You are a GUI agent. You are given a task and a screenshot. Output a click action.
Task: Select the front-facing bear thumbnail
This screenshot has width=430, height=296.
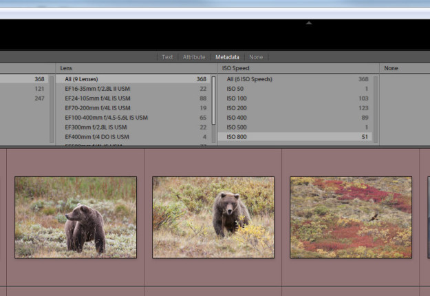pyautogui.click(x=213, y=217)
